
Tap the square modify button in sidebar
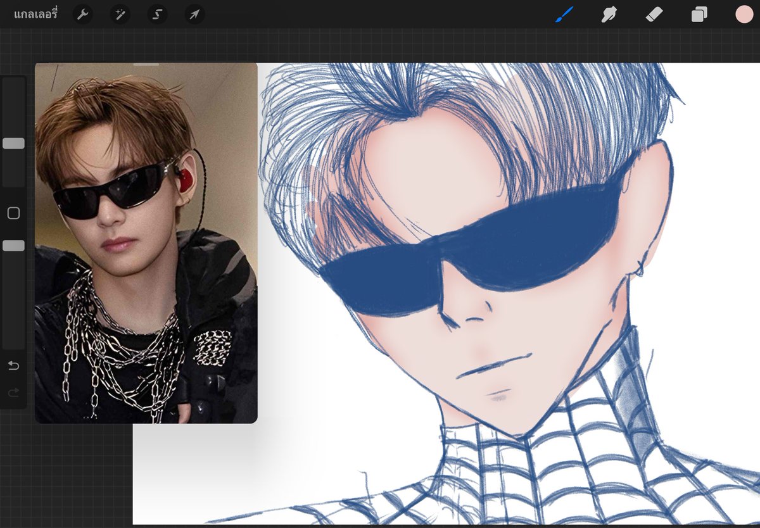(13, 213)
